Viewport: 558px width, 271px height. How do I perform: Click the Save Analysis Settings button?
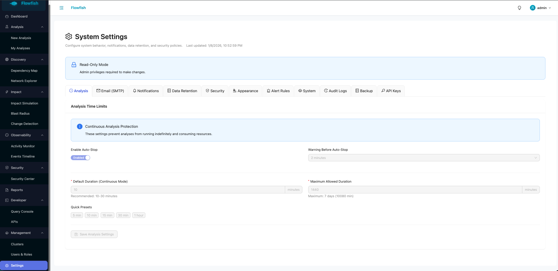pyautogui.click(x=94, y=234)
